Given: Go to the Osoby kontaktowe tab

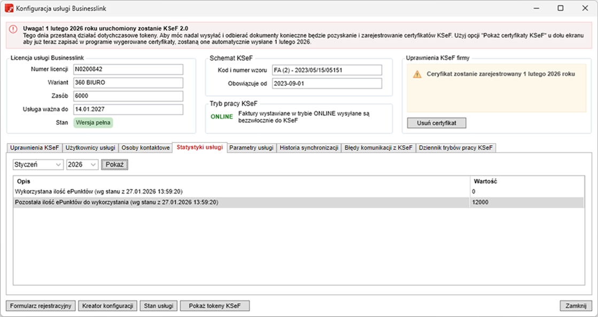Looking at the screenshot, I should coord(145,148).
